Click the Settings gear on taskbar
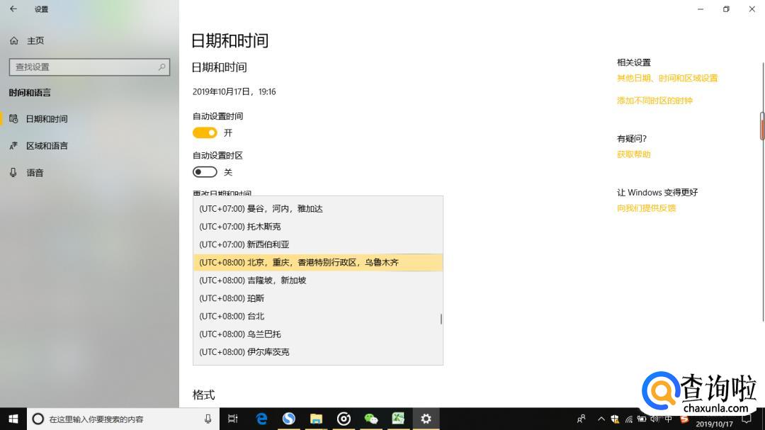765x430 pixels. tap(426, 419)
